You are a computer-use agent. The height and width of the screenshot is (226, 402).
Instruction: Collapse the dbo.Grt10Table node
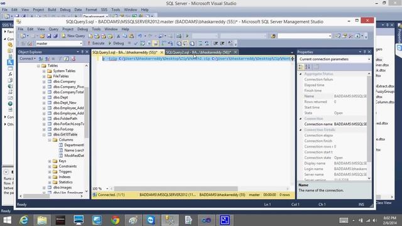(44, 134)
